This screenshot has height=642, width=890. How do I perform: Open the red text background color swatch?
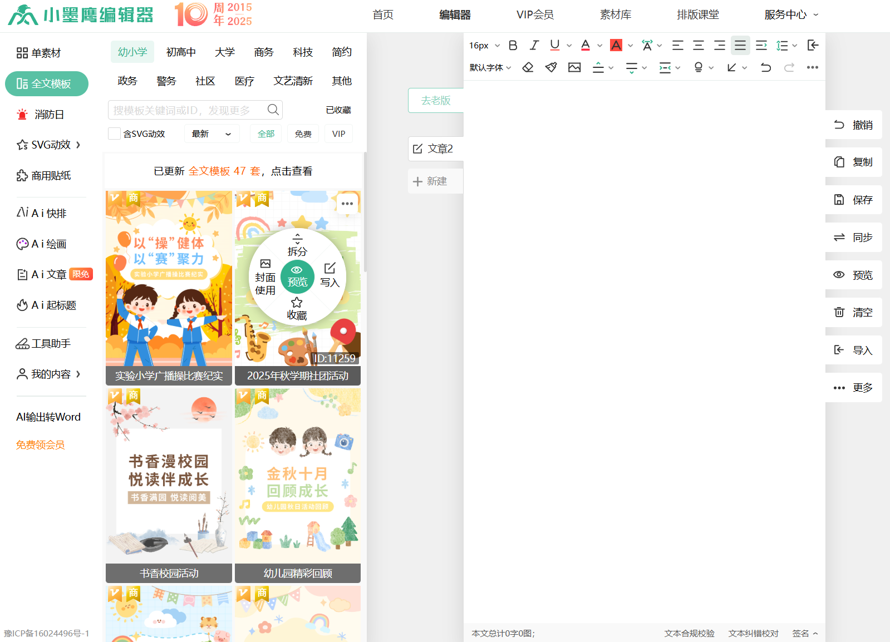click(616, 46)
